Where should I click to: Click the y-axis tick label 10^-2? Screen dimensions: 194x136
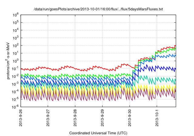(15, 76)
